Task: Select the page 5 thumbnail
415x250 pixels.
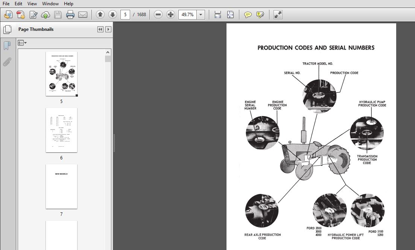Action: [x=61, y=74]
